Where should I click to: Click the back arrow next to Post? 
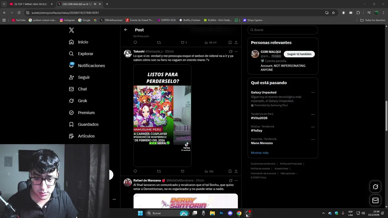pos(126,30)
